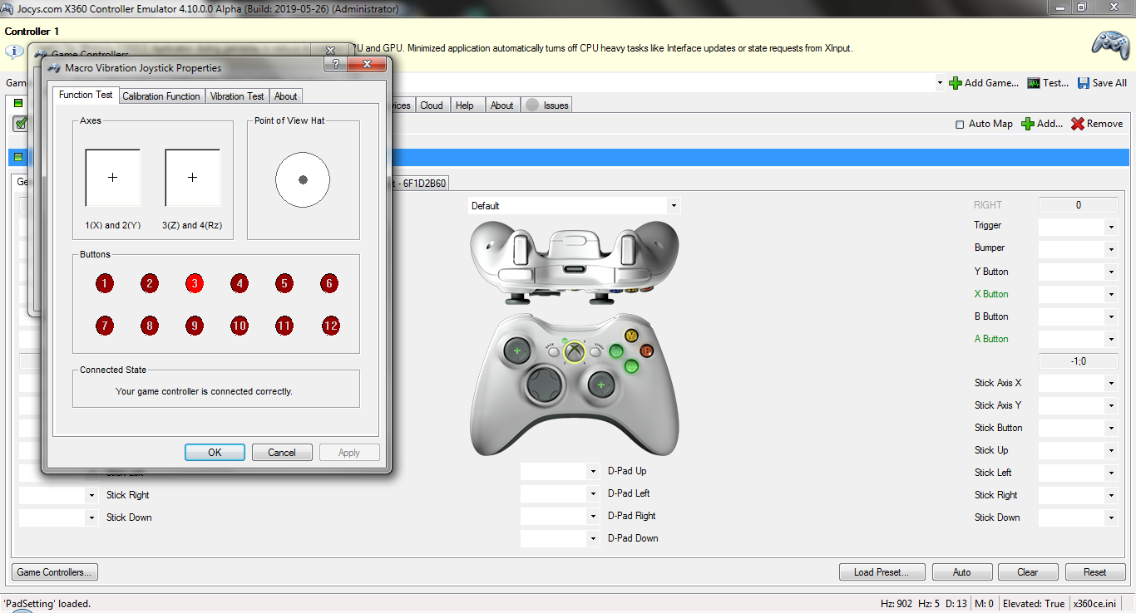Open the right Trigger mapping dropdown
1136x613 pixels.
1110,227
